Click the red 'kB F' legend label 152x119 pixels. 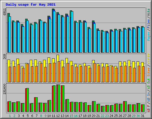point(148,108)
